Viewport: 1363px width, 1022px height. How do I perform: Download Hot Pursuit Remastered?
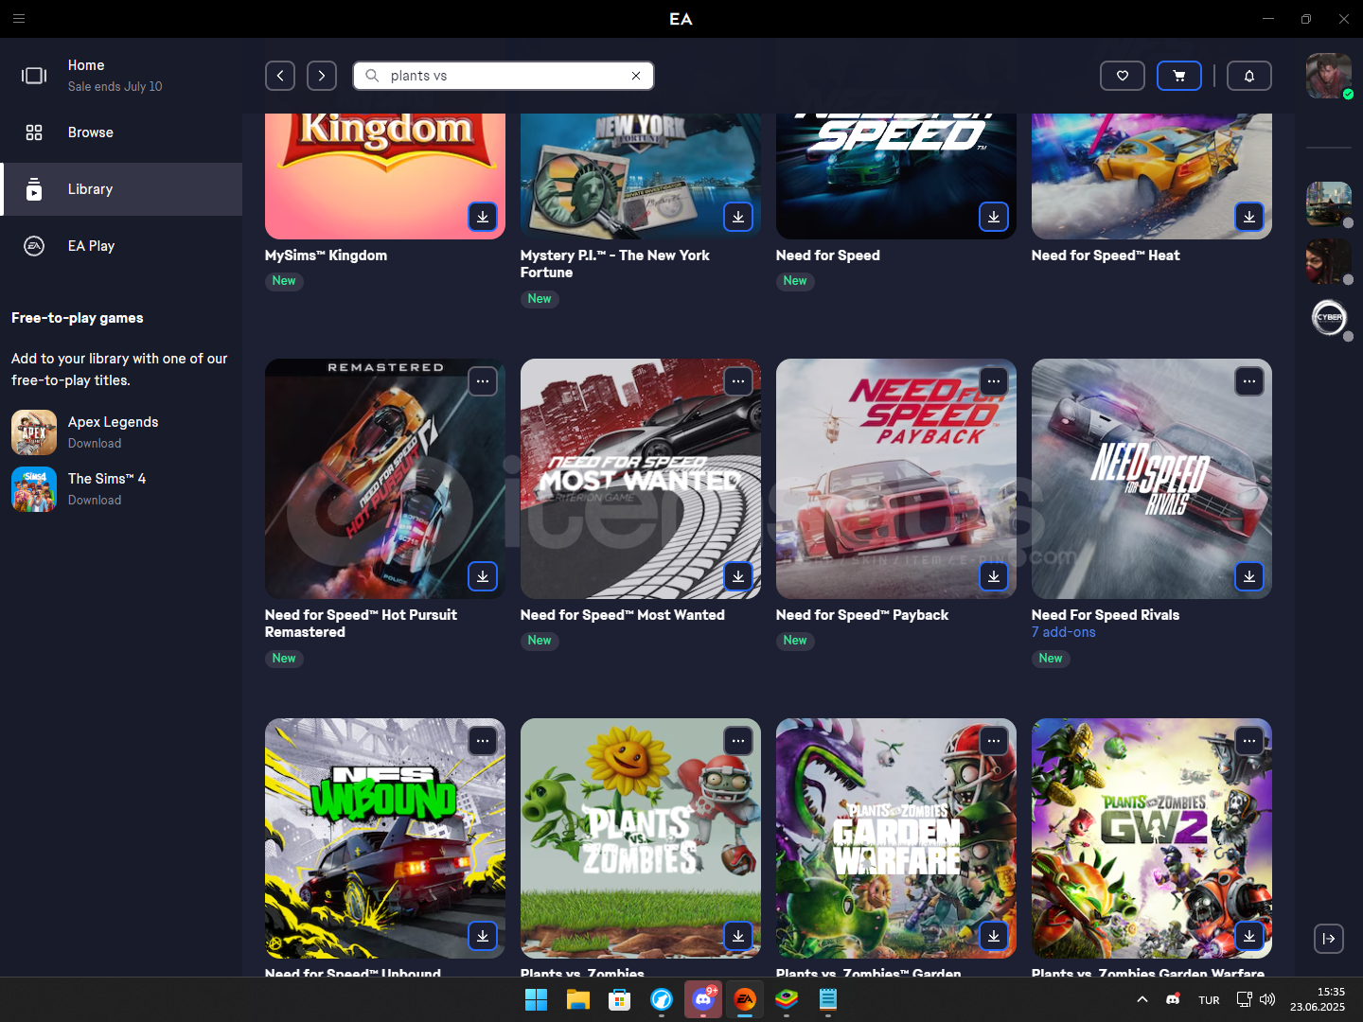pyautogui.click(x=483, y=576)
